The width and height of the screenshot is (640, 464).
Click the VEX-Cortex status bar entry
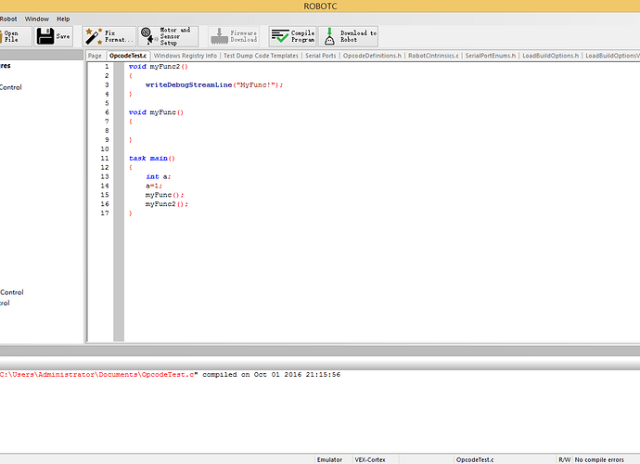[370, 460]
